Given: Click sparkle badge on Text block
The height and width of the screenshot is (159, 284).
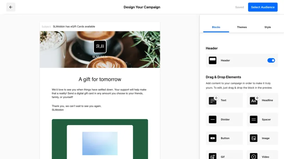Looking at the screenshot, I should 216,98.
